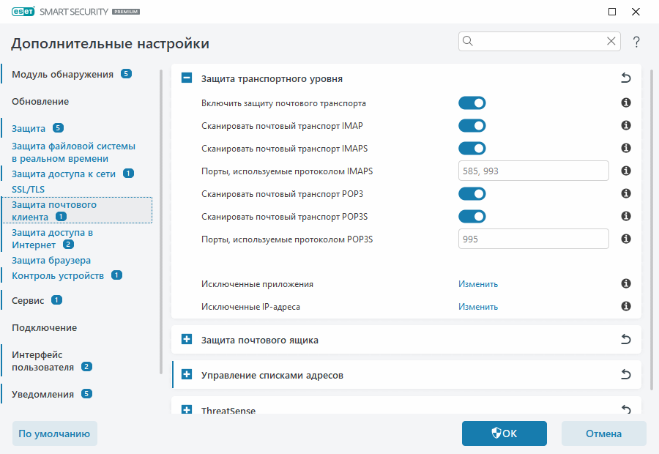The image size is (659, 454).
Task: Click the ESET logo in the title bar
Action: 22,12
